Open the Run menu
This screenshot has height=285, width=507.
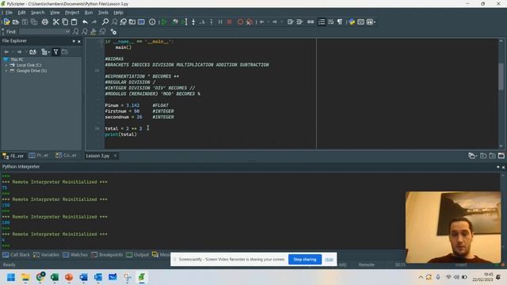(x=88, y=13)
